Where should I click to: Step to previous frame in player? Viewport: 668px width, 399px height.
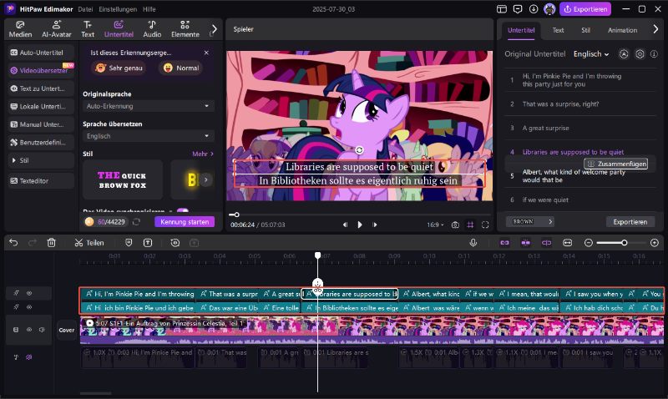coord(345,225)
